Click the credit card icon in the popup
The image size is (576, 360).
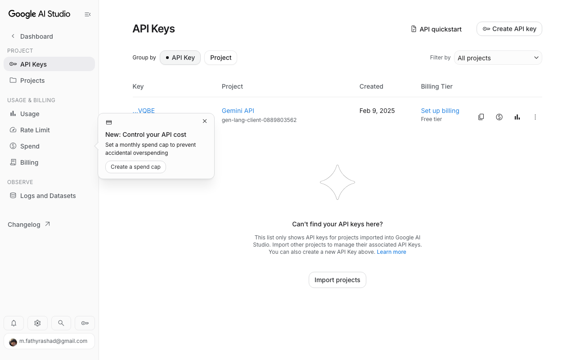click(x=109, y=122)
